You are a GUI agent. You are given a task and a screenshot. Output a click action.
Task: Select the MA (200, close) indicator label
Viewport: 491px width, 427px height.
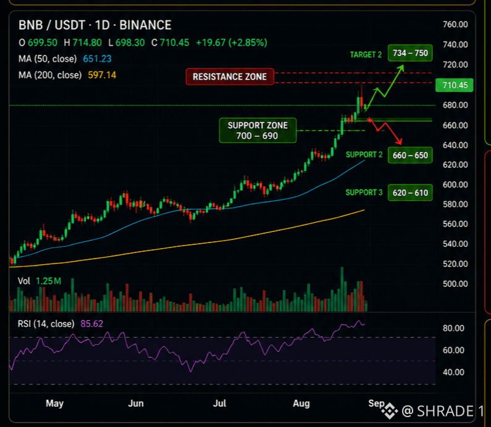coord(50,75)
